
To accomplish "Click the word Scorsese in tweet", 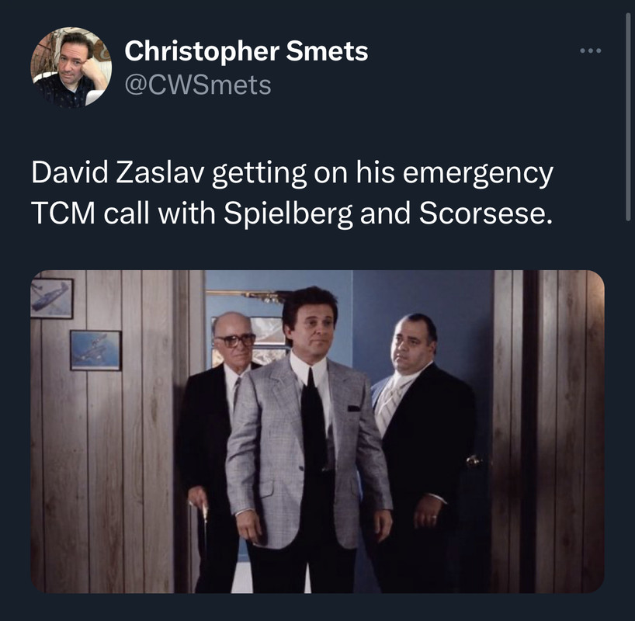I will (x=485, y=213).
